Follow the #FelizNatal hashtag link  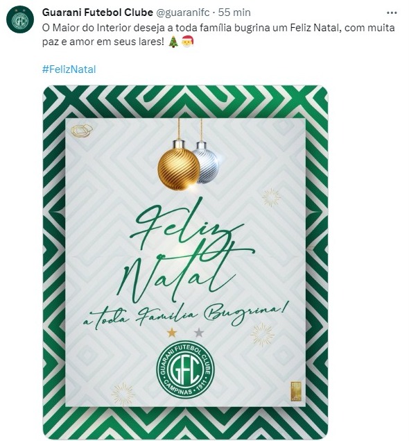(69, 69)
